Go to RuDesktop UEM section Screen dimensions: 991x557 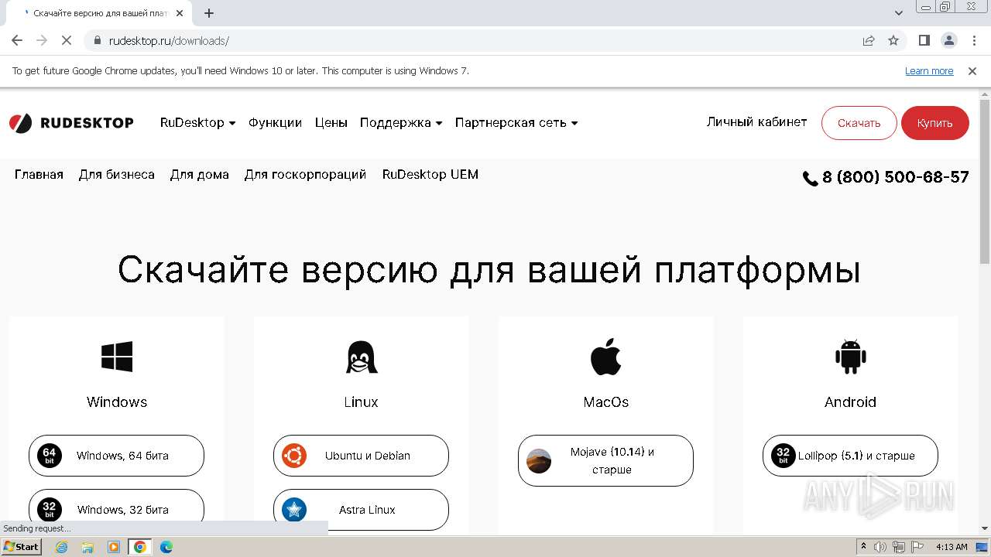click(x=430, y=175)
